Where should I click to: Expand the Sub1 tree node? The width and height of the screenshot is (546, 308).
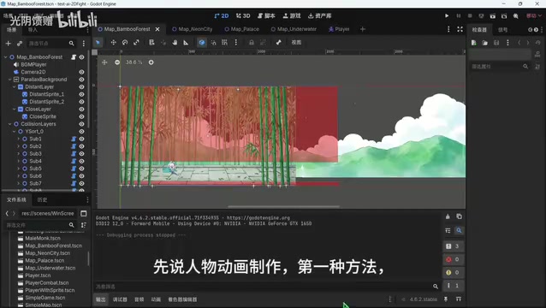(19, 139)
